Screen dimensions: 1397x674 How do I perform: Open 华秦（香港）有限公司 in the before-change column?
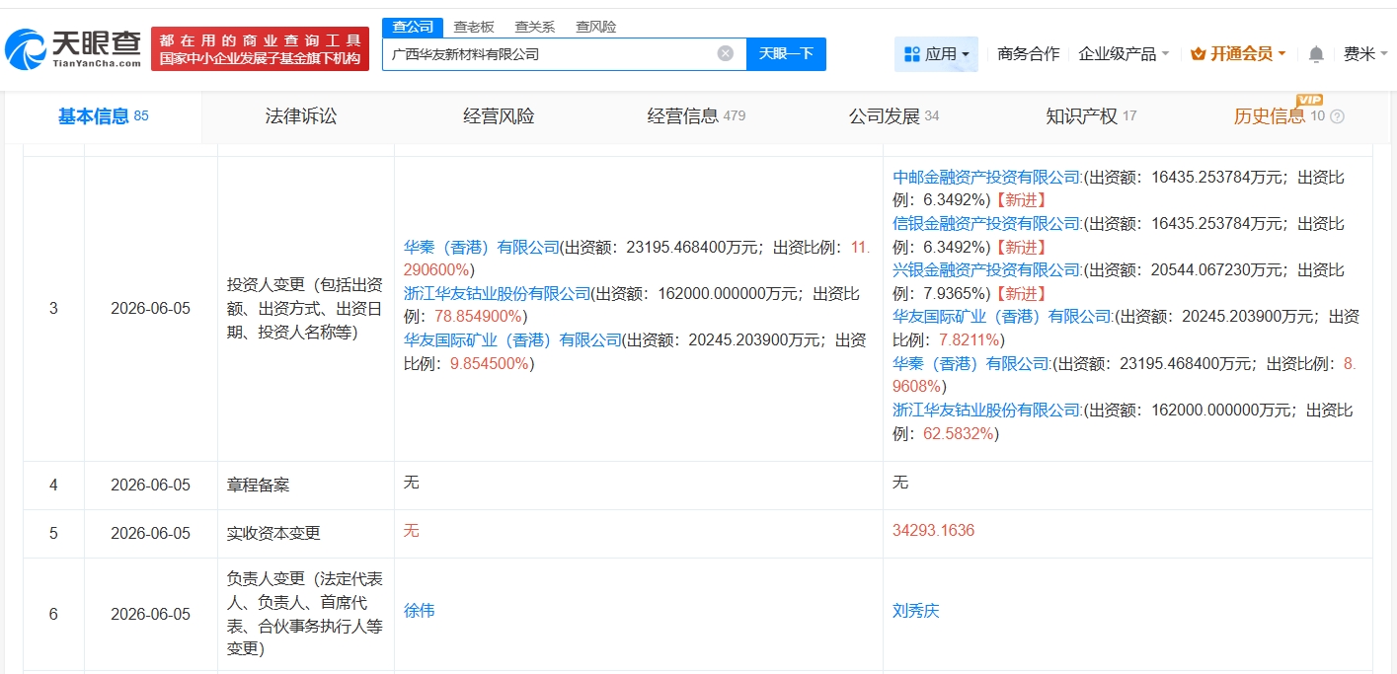tap(482, 247)
